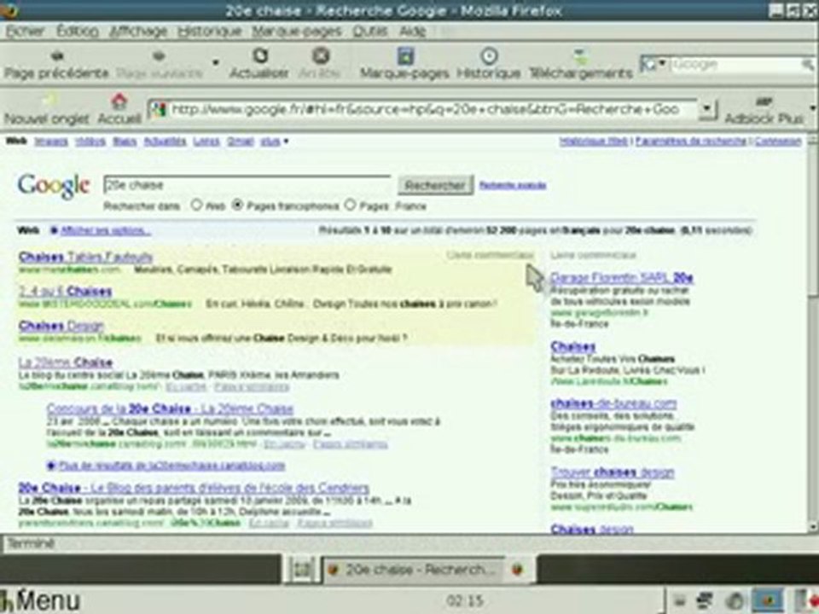Open Chaises Tables Fauteuils ad link
Viewport: 819px width, 614px height.
click(x=85, y=257)
